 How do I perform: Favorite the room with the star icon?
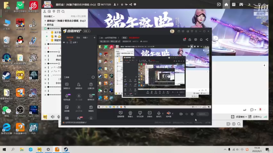122,4
